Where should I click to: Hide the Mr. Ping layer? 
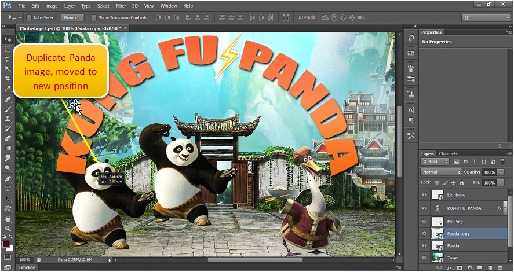[x=425, y=222]
